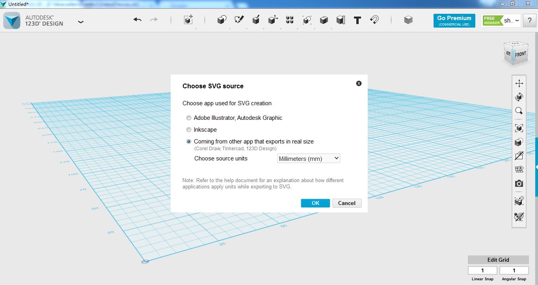
Task: Undo the last action
Action: point(137,20)
